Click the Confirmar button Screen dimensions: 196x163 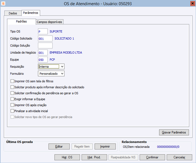pyautogui.click(x=152, y=157)
